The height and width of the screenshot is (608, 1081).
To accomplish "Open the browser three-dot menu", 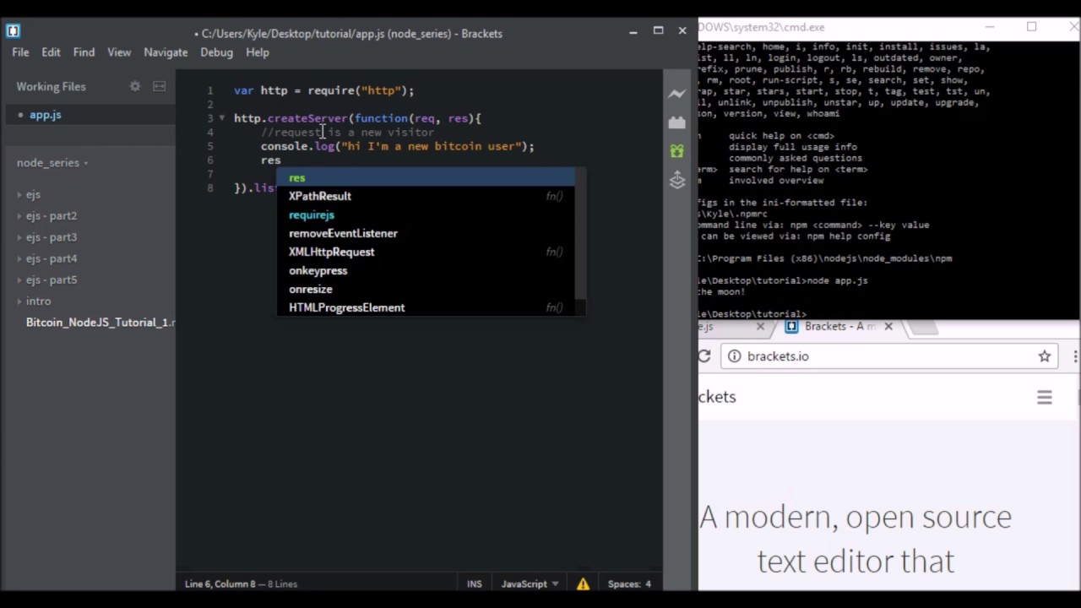I will point(1076,356).
